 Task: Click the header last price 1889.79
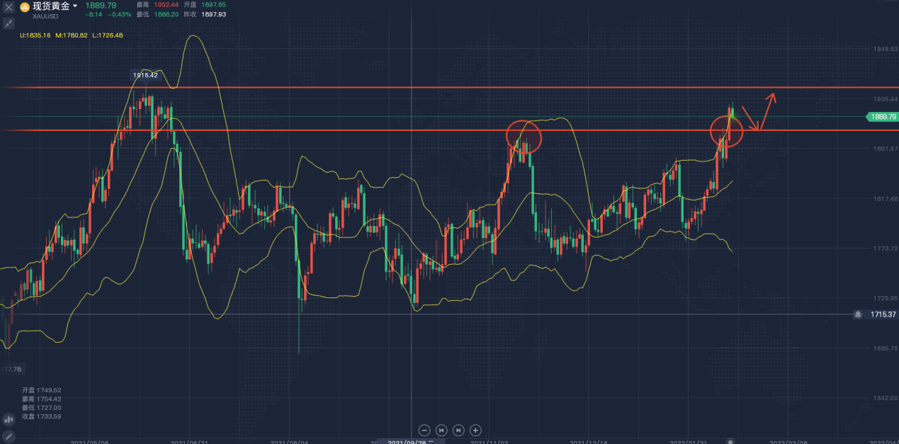coord(102,6)
